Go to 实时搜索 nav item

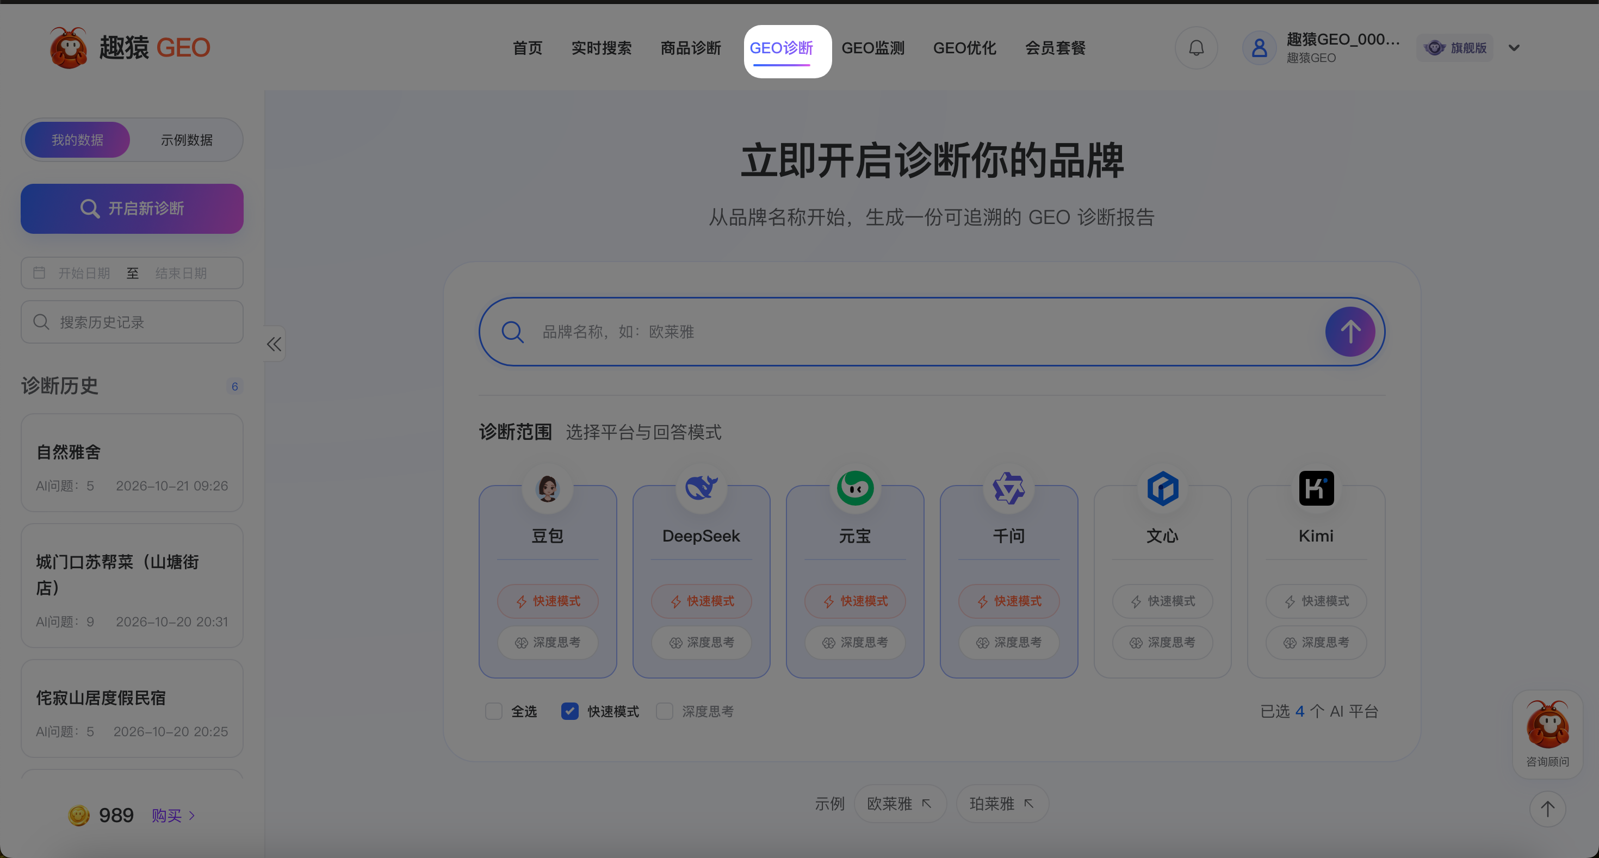[x=601, y=48]
